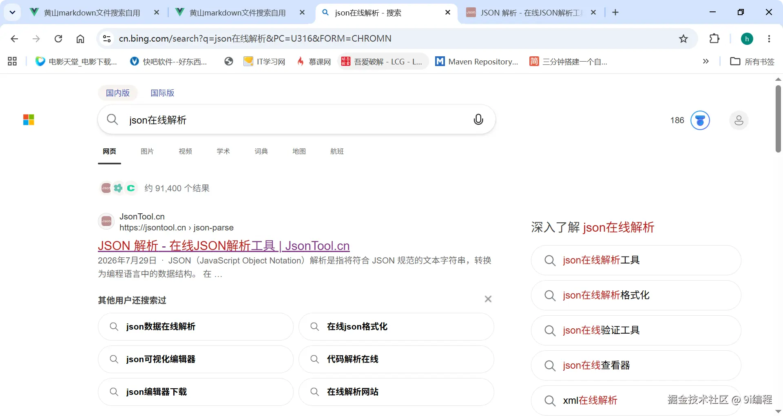Image resolution: width=783 pixels, height=416 pixels.
Task: Select the 网页 results tab
Action: [x=109, y=152]
